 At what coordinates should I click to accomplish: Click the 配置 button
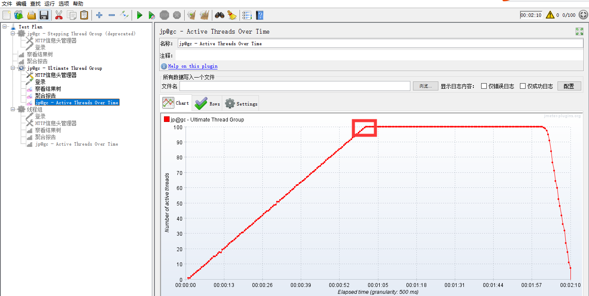[569, 86]
